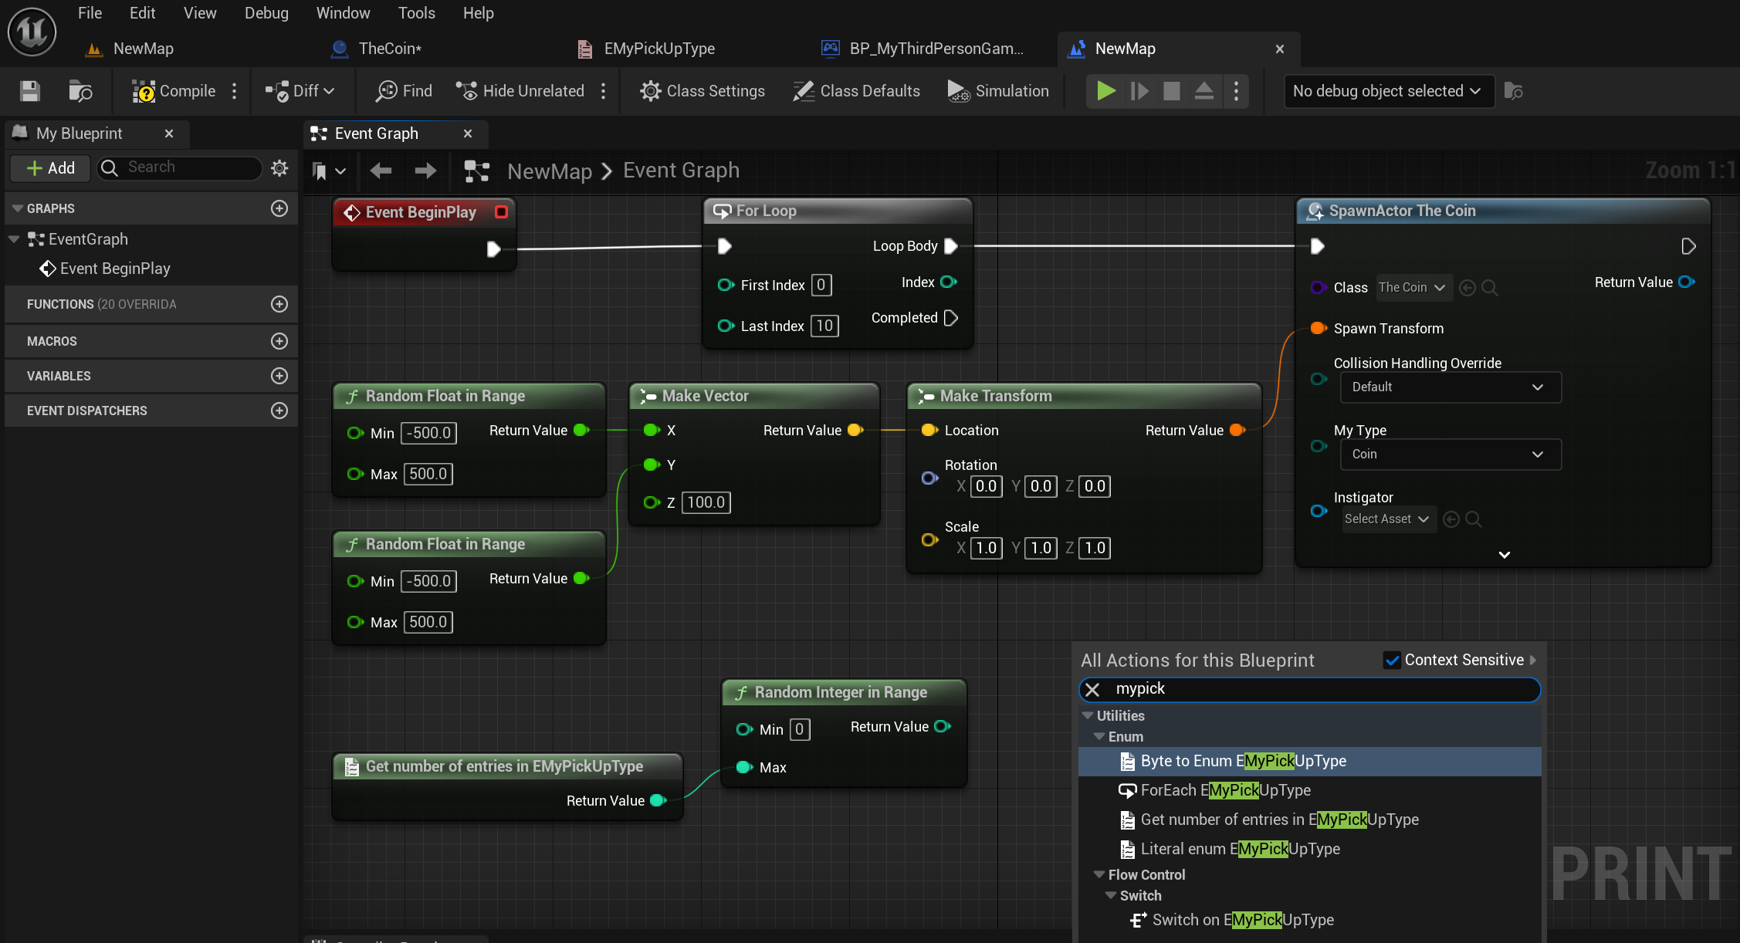Close the Event Graph tab
This screenshot has height=943, width=1740.
(468, 134)
